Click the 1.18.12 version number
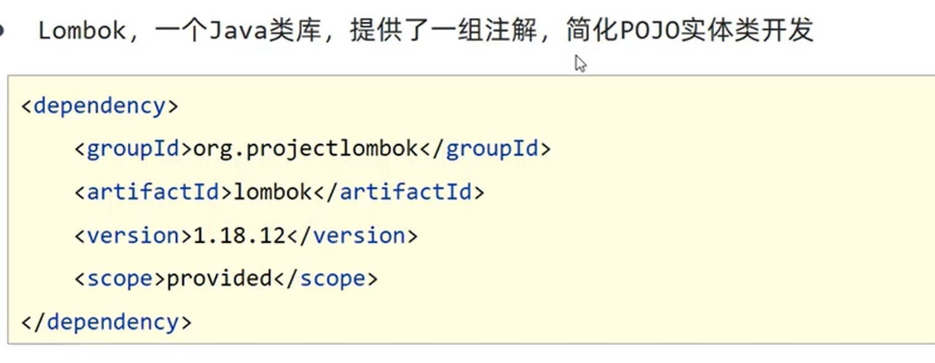The image size is (935, 363). click(239, 236)
